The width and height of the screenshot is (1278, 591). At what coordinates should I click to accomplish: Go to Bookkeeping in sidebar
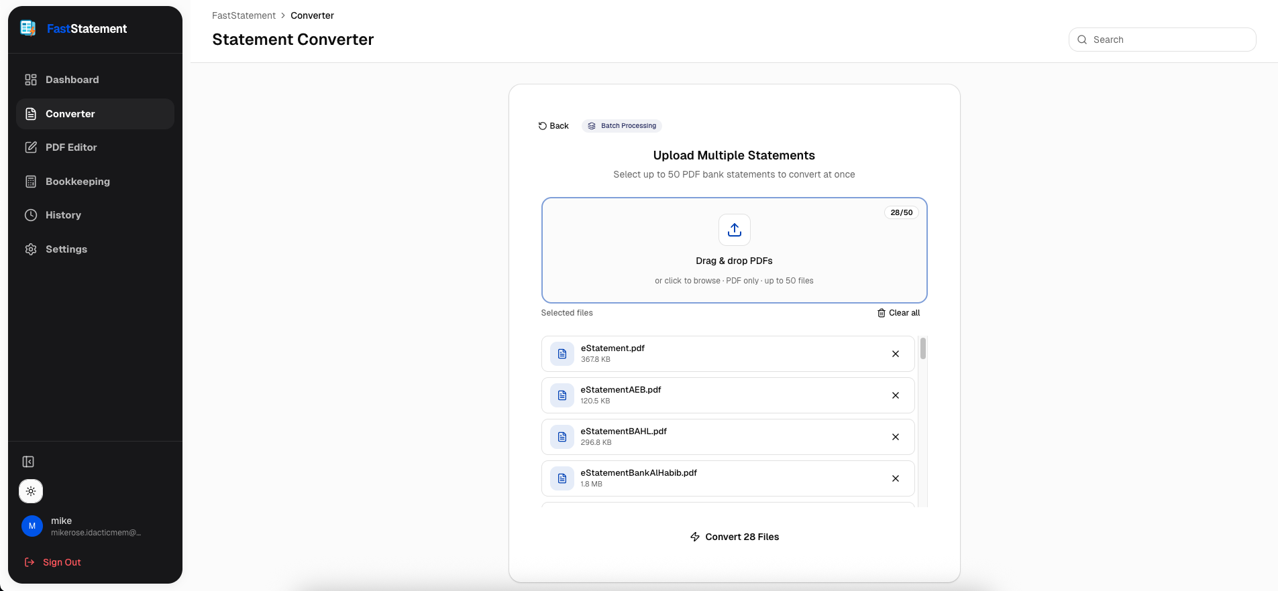[x=77, y=182]
